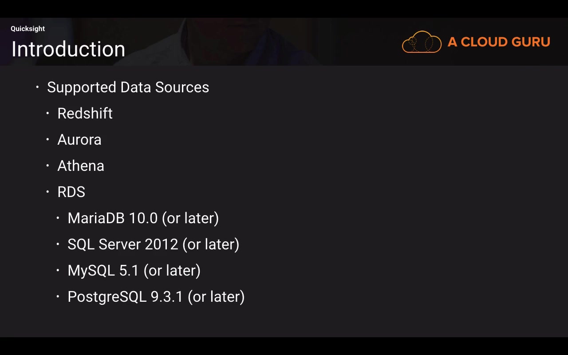The width and height of the screenshot is (568, 355).
Task: Click the MySQL 5.1 (or later) entry
Action: [x=134, y=271]
